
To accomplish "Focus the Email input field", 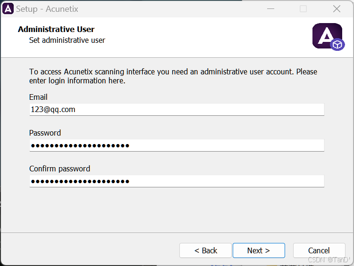I will [177, 110].
